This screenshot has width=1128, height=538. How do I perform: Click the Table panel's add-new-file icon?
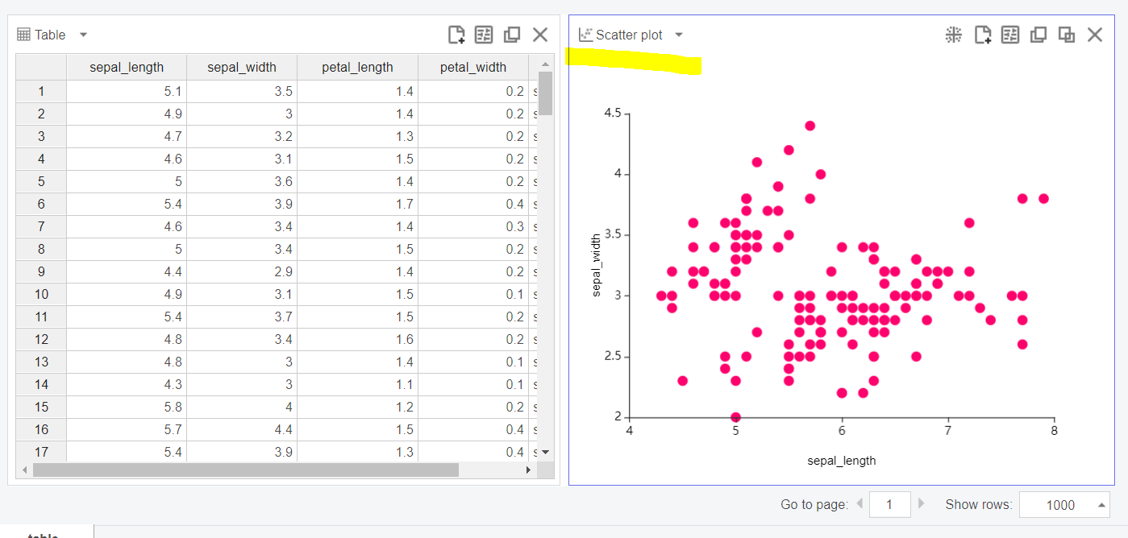click(x=456, y=35)
